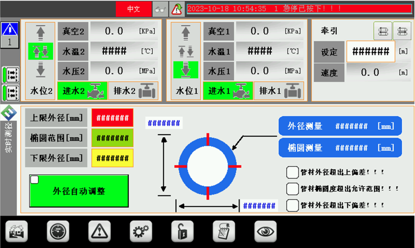Check the box on 外径自动调整 button

(34, 180)
